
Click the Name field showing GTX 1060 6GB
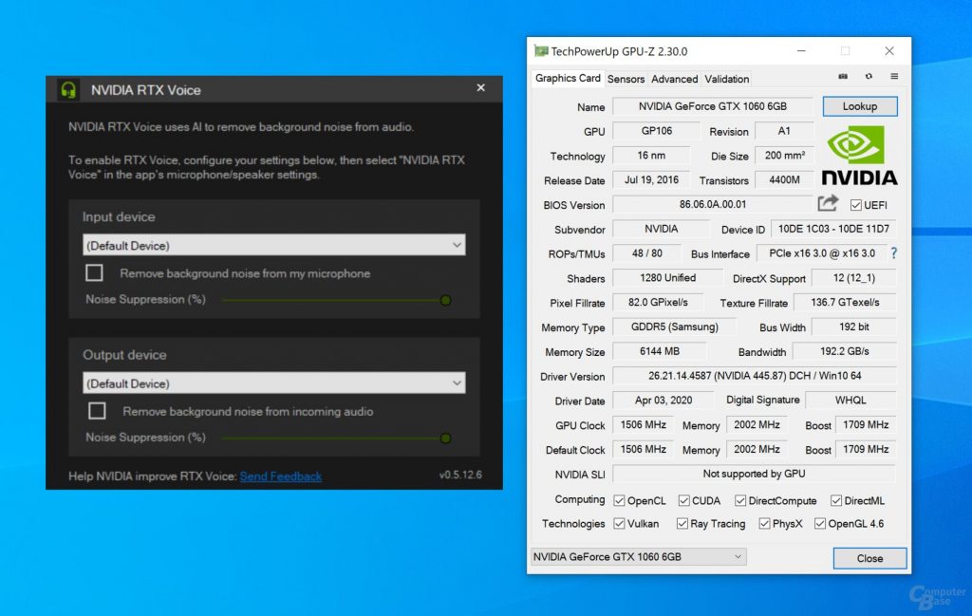pos(713,106)
